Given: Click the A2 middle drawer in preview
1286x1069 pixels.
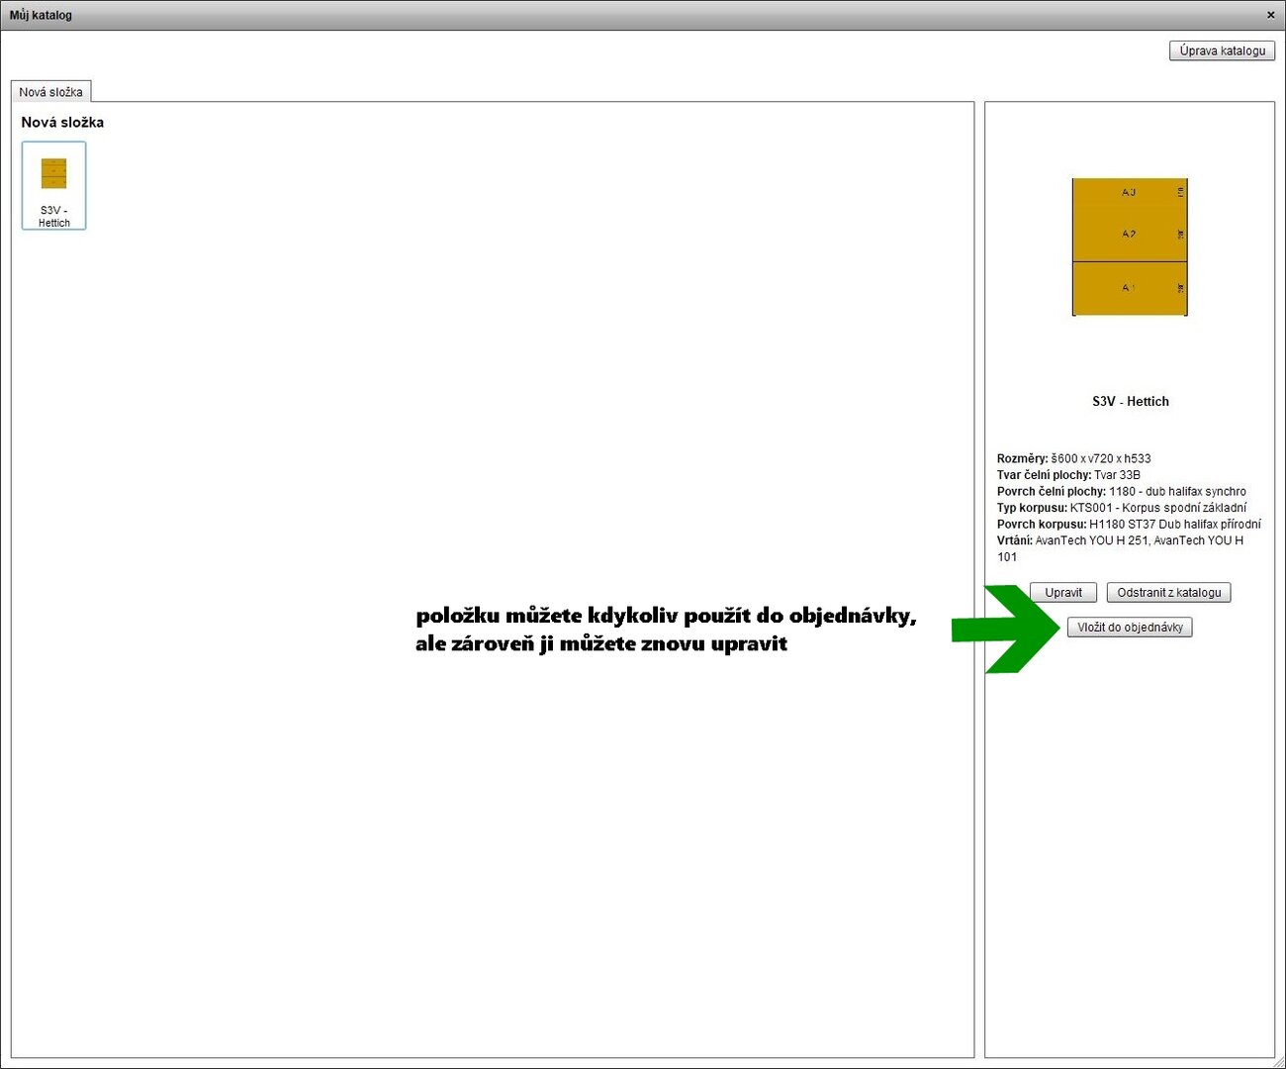Looking at the screenshot, I should [1129, 235].
